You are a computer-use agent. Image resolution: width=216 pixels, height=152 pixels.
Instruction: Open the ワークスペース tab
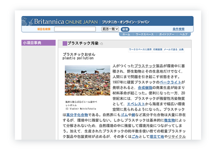[x=144, y=34]
